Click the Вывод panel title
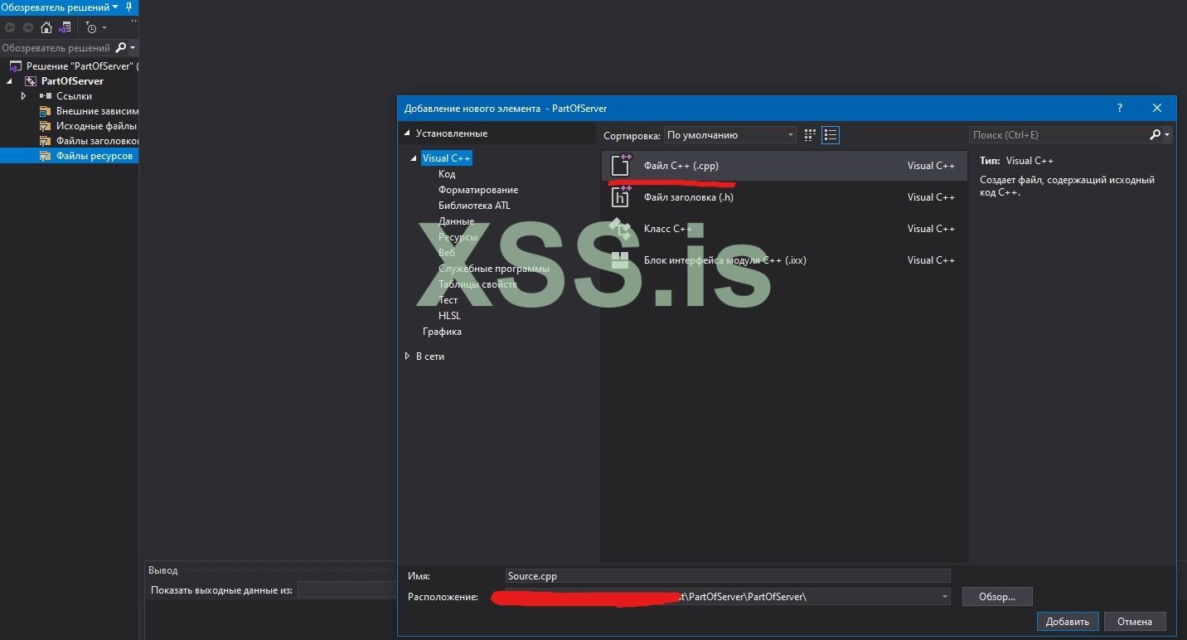The image size is (1187, 640). [x=163, y=570]
